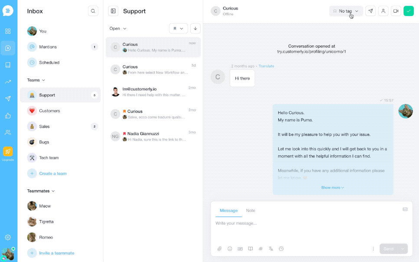Select teammate Romeo
Image resolution: width=419 pixels, height=262 pixels.
[x=60, y=237]
